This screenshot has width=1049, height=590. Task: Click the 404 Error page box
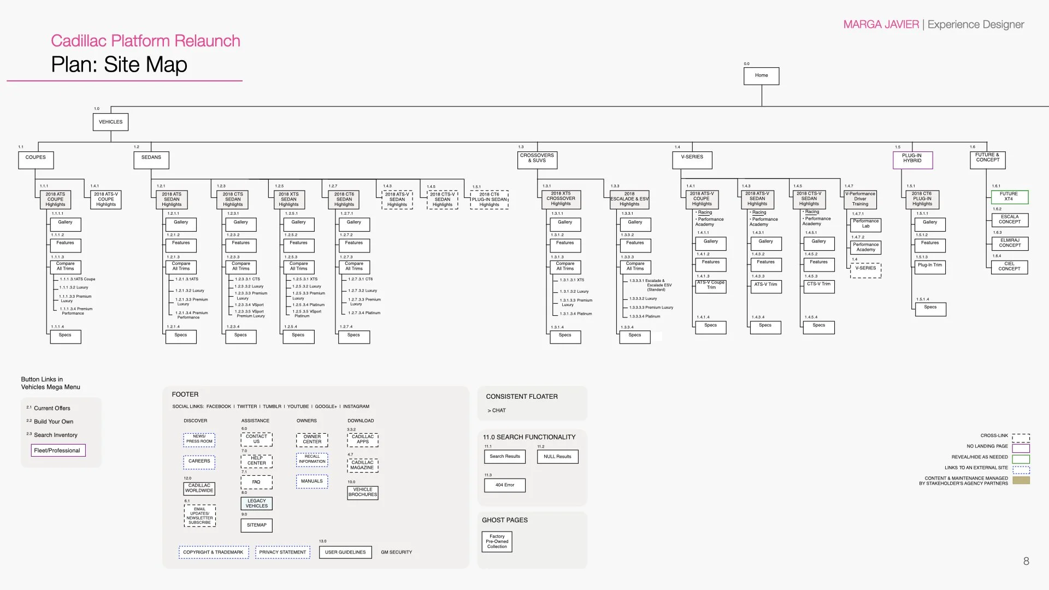pyautogui.click(x=504, y=485)
